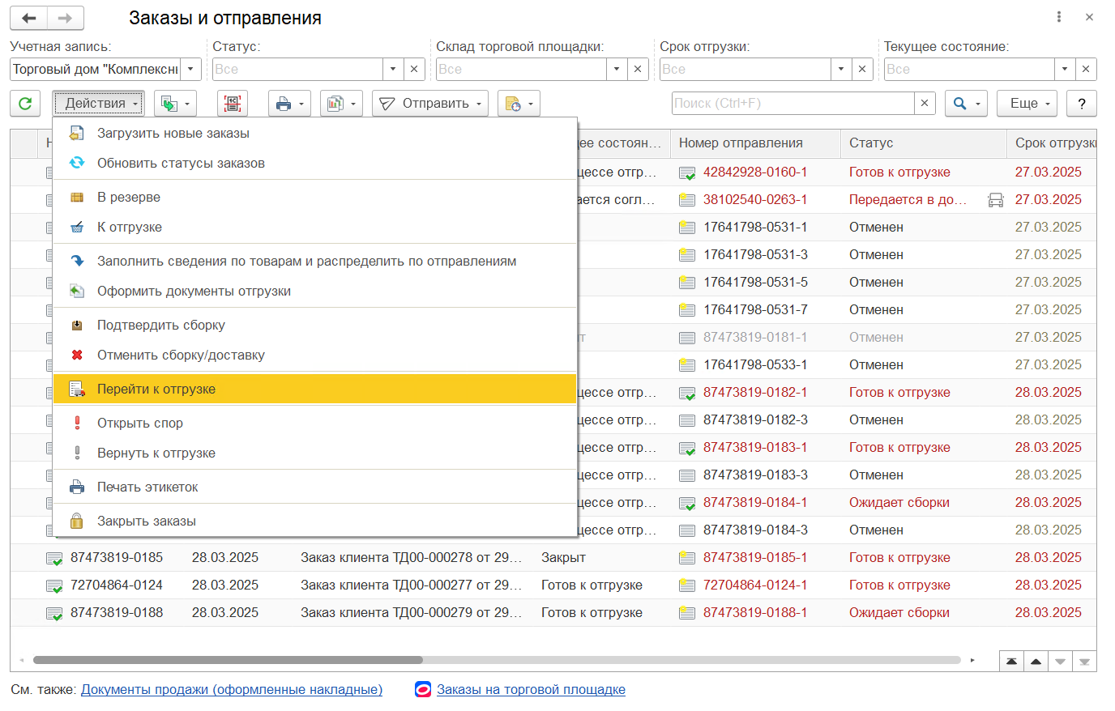Open the three-dot window options menu
This screenshot has height=711, width=1115.
[1059, 17]
